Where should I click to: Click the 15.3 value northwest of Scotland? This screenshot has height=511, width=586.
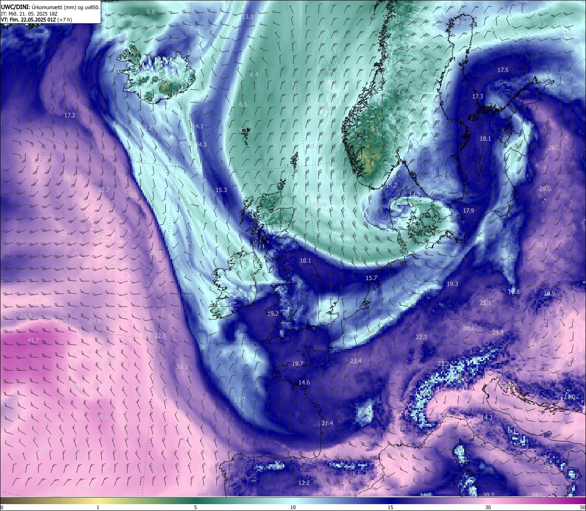pyautogui.click(x=221, y=190)
